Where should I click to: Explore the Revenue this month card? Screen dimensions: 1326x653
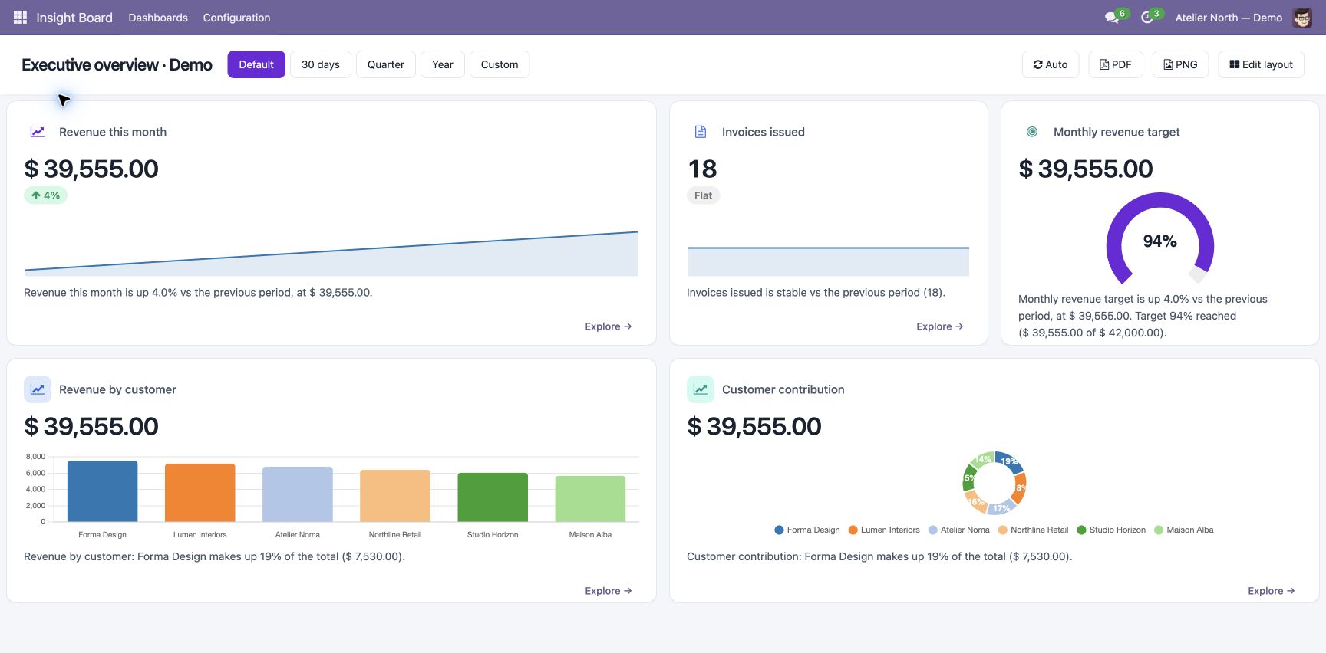[609, 326]
